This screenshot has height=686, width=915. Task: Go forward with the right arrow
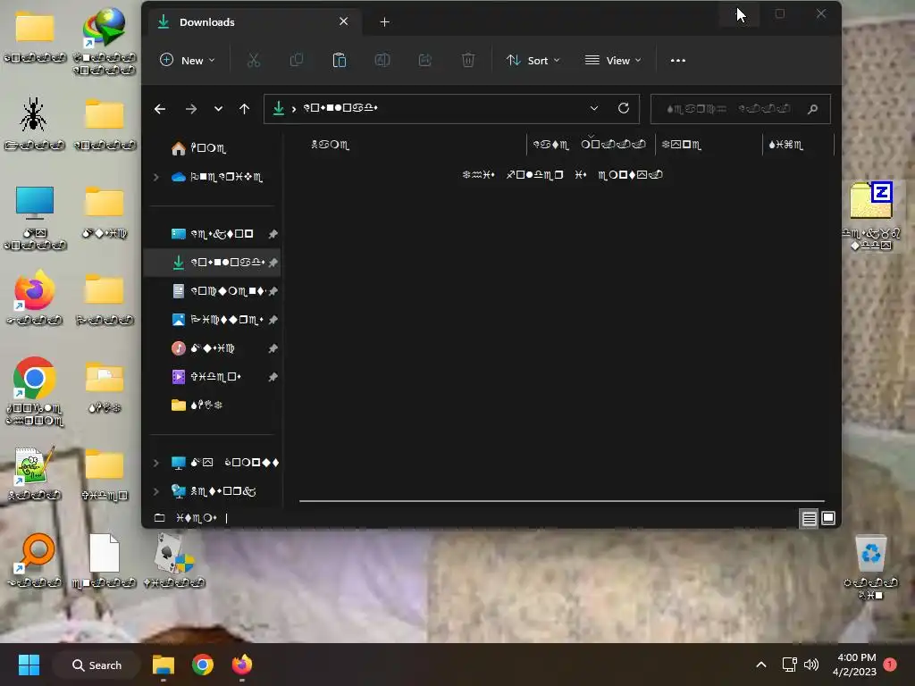point(191,109)
